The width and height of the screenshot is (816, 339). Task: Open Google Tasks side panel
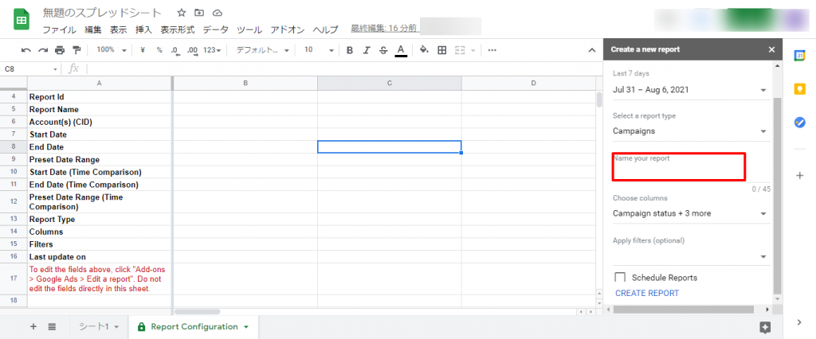click(800, 123)
